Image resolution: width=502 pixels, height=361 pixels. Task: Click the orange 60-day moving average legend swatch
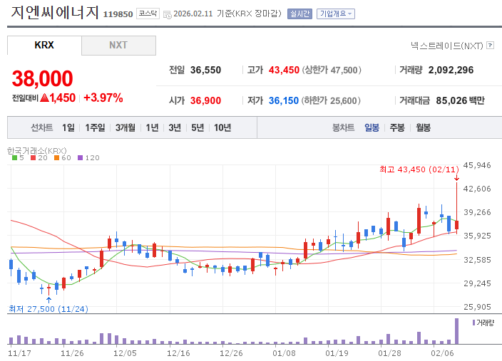click(x=56, y=157)
